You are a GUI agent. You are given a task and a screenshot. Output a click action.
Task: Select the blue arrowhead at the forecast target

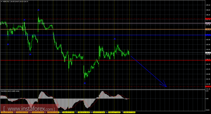164,84
